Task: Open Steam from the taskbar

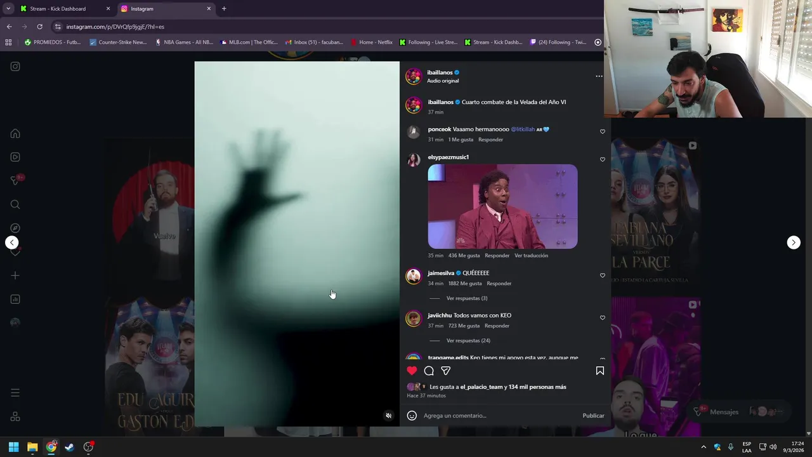Action: click(x=70, y=447)
